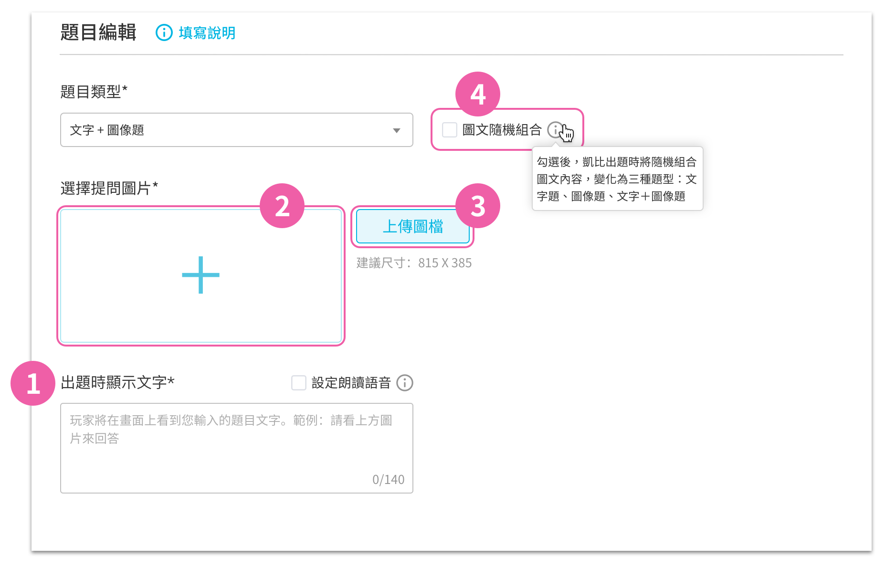
Task: Open the 題目類型 dropdown showing 文字 + 圖像題
Action: click(x=237, y=130)
